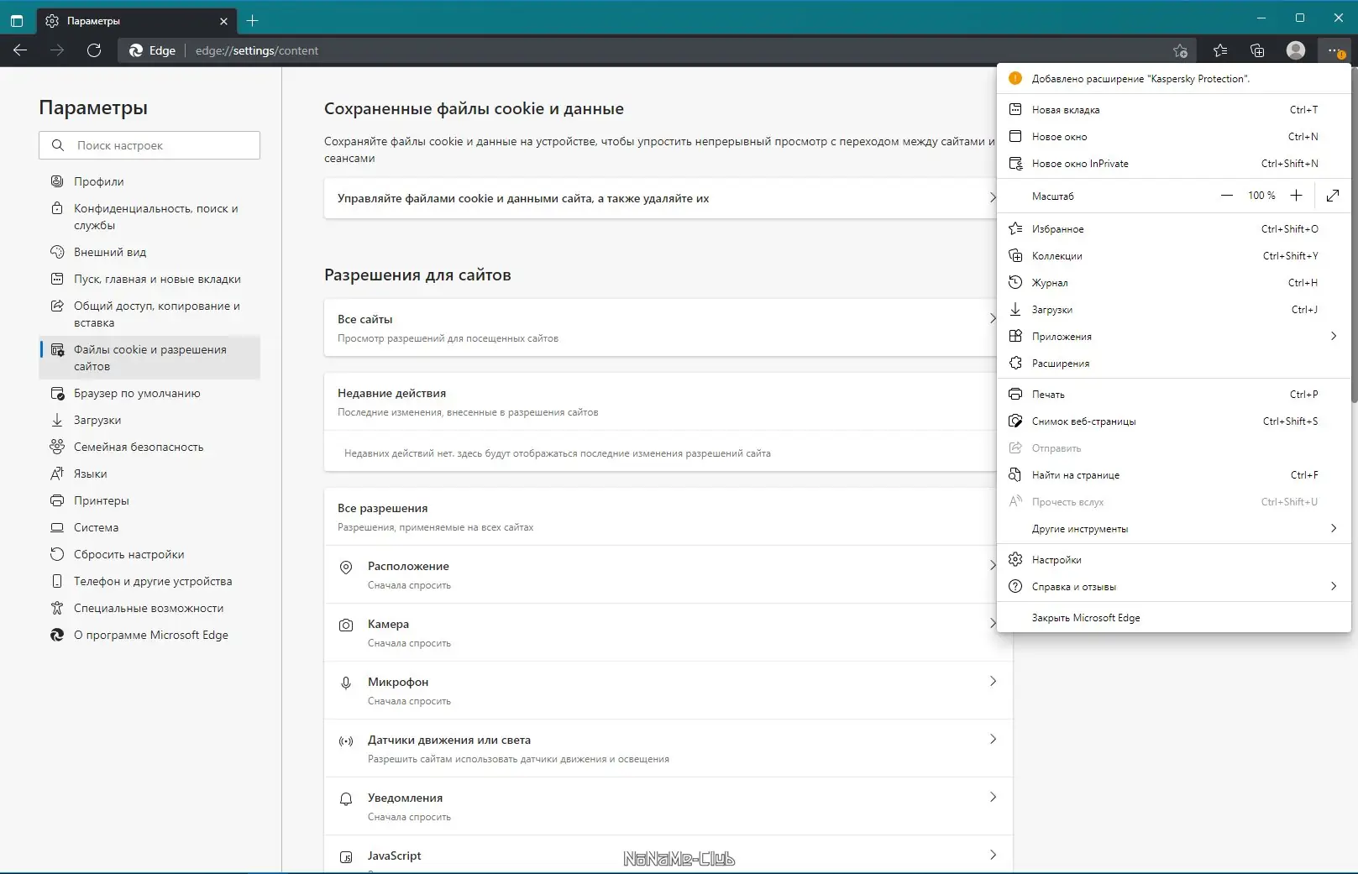Click the Kaspersky Protection extension warning icon
The width and height of the screenshot is (1358, 874).
tap(1015, 78)
